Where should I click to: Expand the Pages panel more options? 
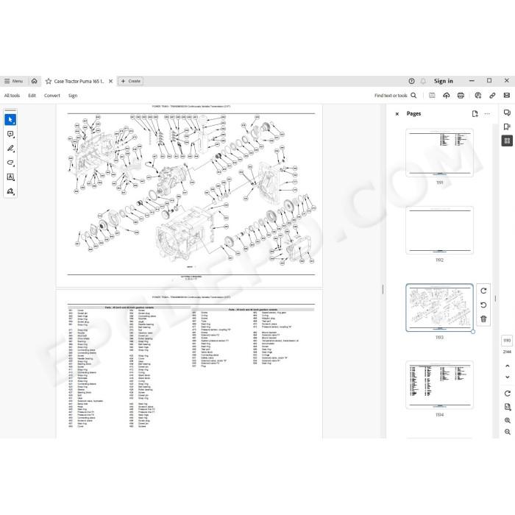point(487,113)
